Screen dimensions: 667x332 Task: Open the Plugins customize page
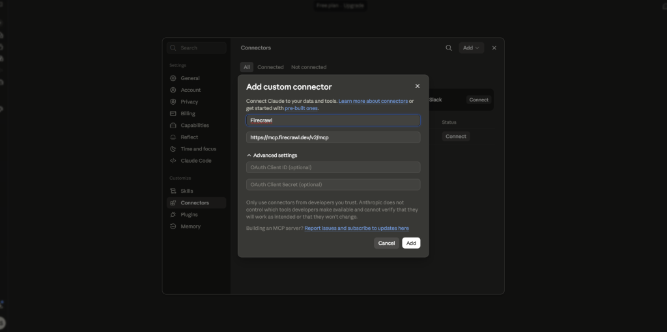[x=196, y=215]
